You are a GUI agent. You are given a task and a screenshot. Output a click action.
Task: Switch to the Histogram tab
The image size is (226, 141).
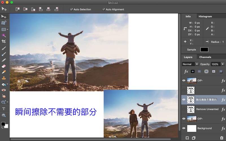(x=205, y=16)
